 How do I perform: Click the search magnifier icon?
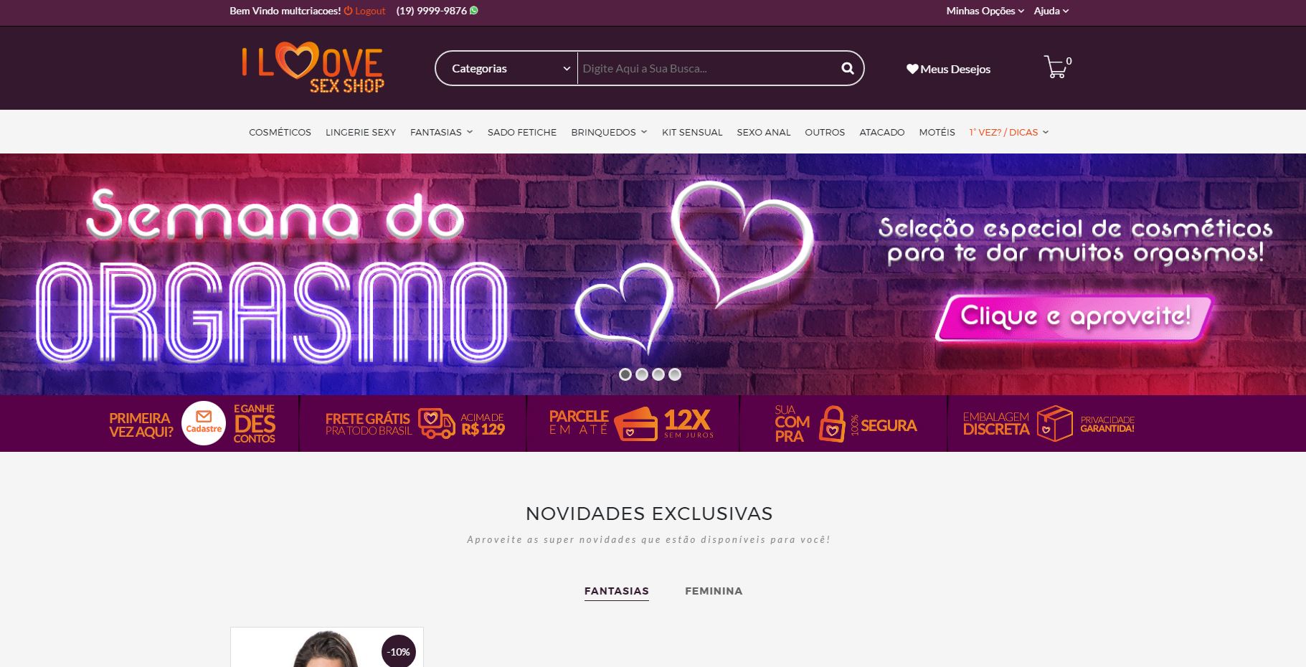(847, 68)
